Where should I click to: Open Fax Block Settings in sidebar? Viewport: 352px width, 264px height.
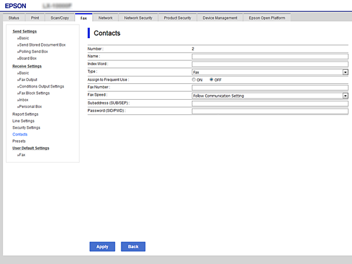coord(34,93)
